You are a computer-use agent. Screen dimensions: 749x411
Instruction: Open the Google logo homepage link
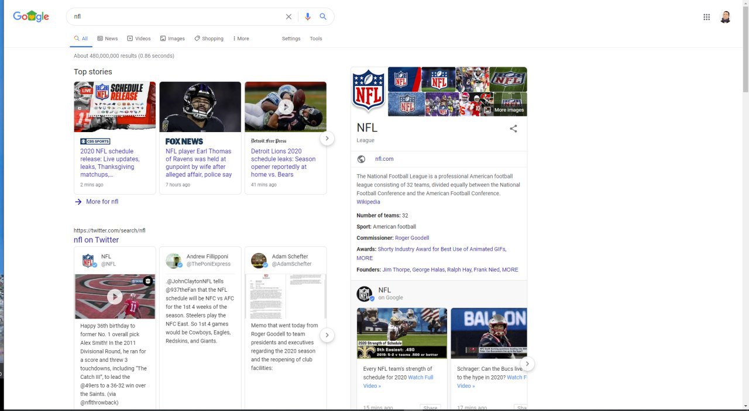point(31,16)
